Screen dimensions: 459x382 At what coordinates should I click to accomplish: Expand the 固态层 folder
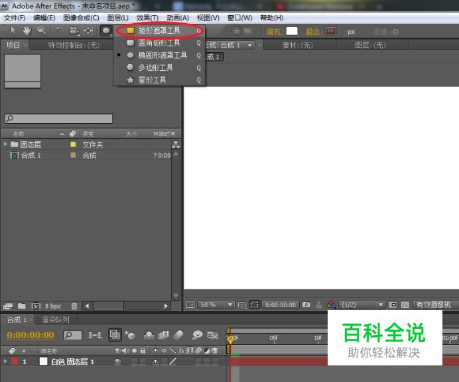click(x=5, y=144)
